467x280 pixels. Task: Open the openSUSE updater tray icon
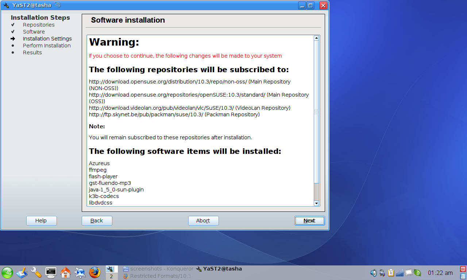coord(417,272)
